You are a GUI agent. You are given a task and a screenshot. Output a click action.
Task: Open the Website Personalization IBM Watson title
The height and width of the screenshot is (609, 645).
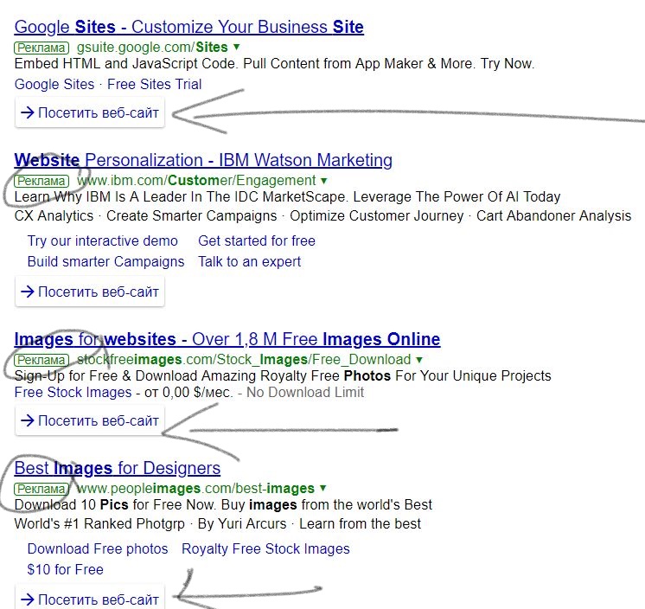coord(203,160)
